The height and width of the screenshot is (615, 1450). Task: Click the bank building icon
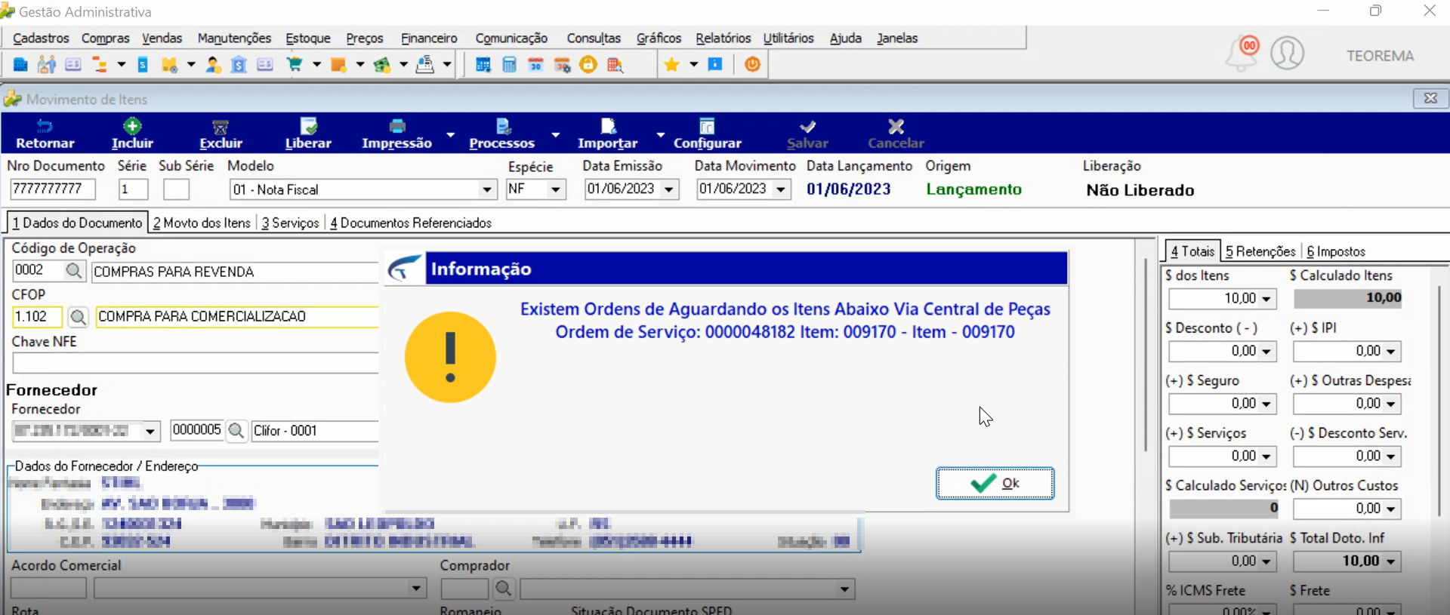click(x=239, y=65)
